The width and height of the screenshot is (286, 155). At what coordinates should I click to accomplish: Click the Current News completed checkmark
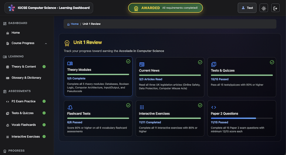[200, 62]
